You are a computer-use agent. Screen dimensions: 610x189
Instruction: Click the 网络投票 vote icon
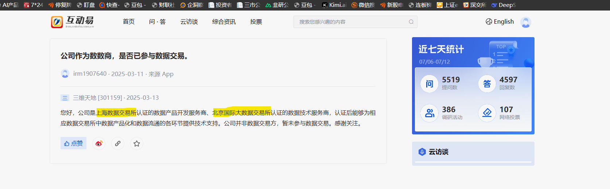click(x=487, y=113)
